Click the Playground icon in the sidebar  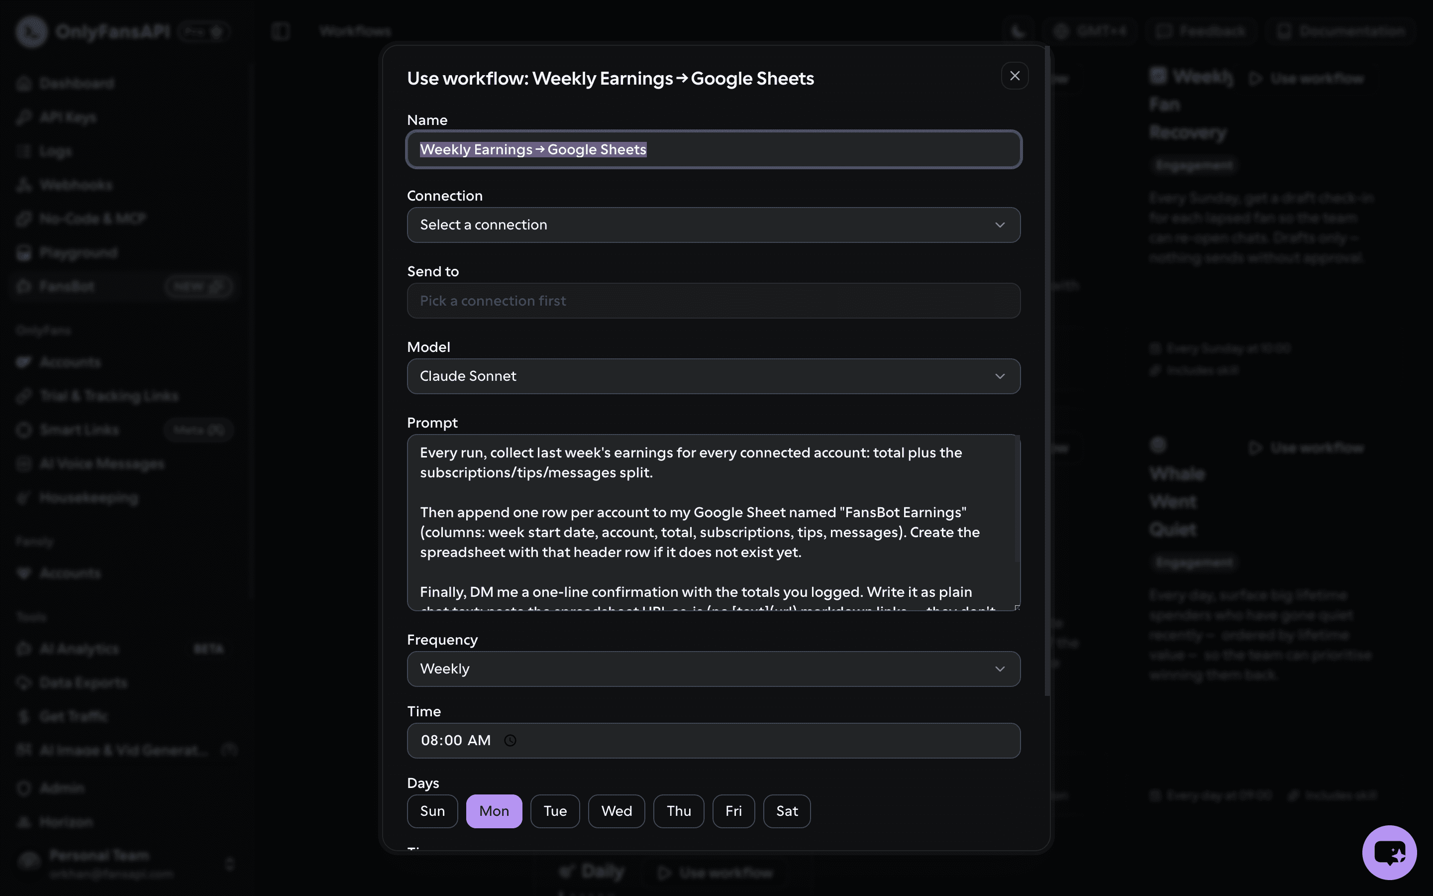(24, 253)
